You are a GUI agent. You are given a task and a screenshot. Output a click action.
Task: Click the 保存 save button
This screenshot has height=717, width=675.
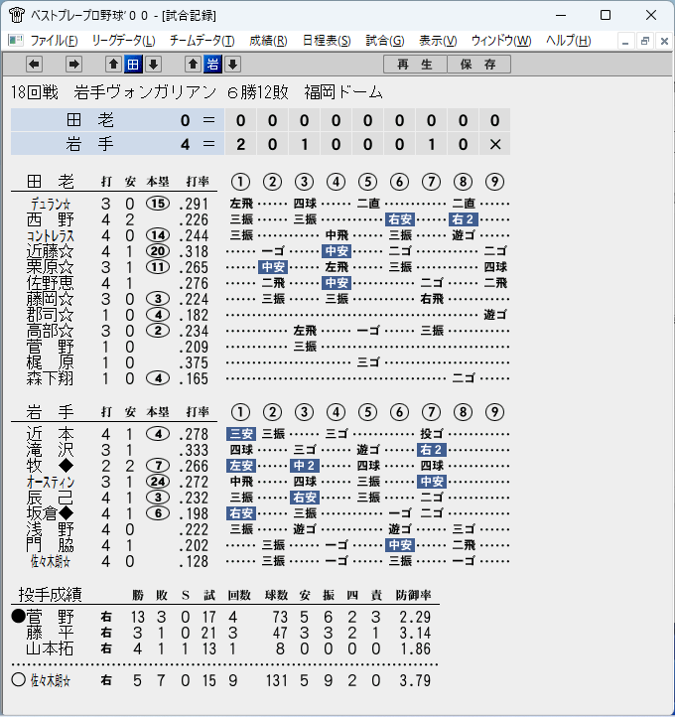(x=478, y=65)
